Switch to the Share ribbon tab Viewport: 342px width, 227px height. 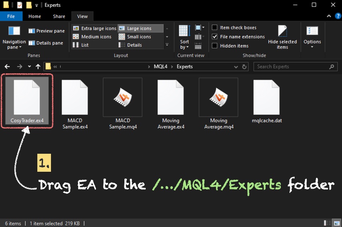pyautogui.click(x=59, y=16)
